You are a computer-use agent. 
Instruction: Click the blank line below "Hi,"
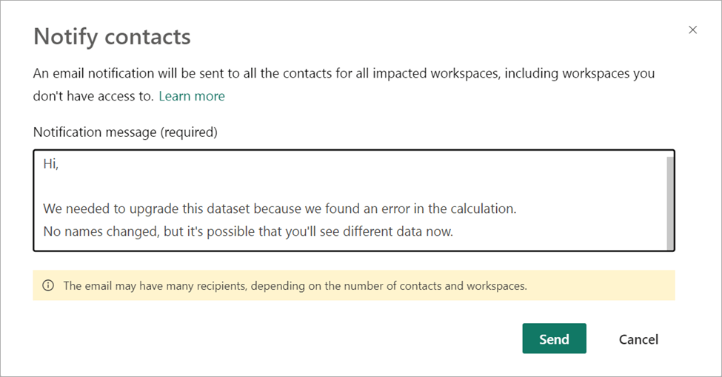click(x=222, y=187)
